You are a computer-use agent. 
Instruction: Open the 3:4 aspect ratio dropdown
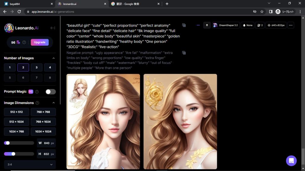coord(30,164)
